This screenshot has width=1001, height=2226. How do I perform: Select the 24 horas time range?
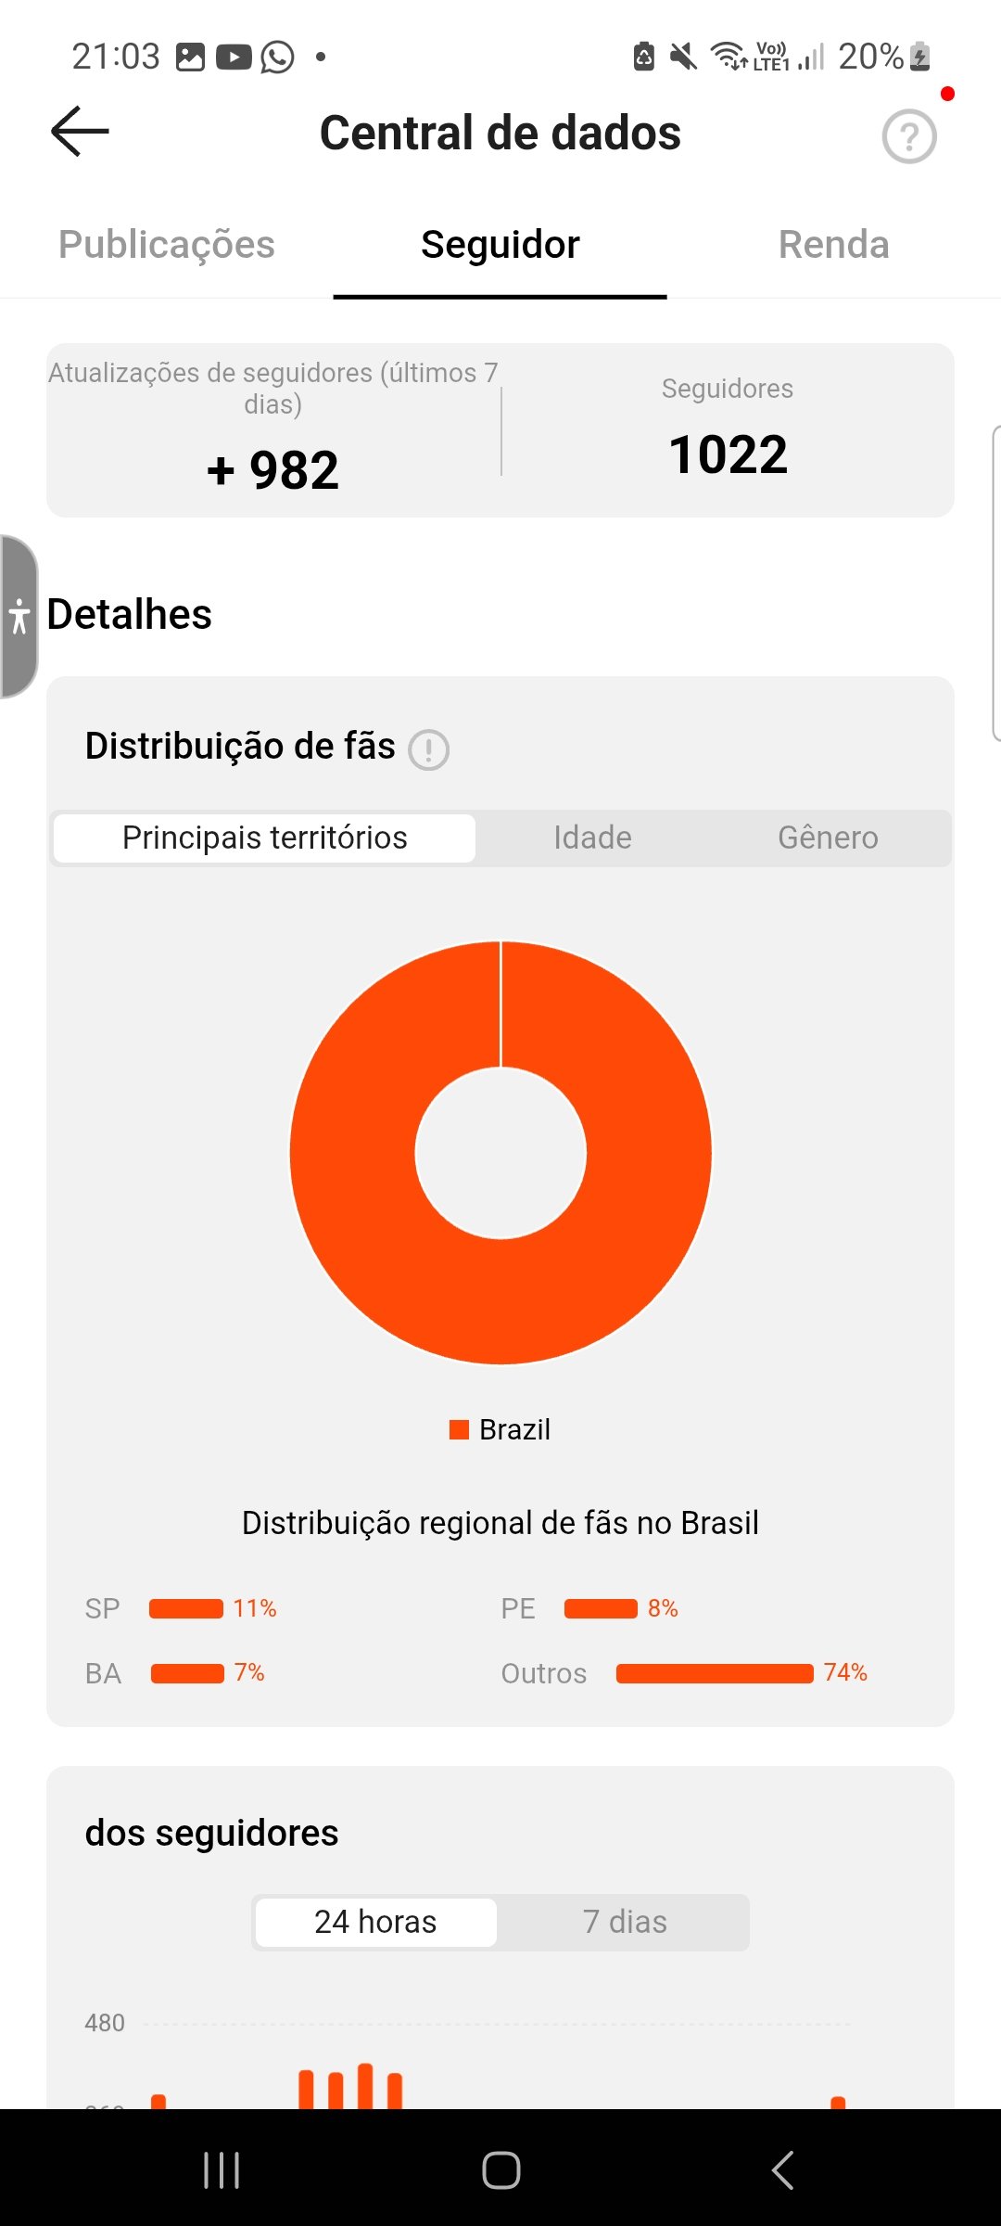[375, 1922]
